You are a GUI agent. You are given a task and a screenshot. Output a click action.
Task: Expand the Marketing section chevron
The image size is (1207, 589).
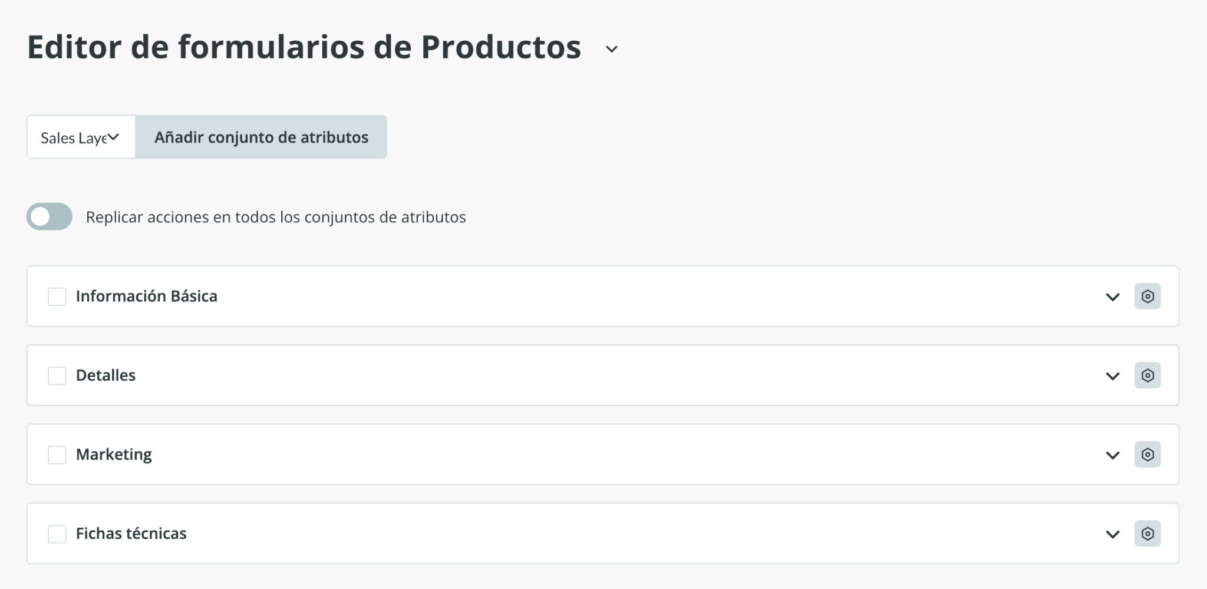pos(1112,455)
